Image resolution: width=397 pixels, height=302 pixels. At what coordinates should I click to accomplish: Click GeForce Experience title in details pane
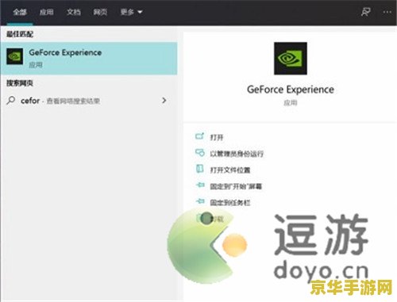tap(291, 90)
